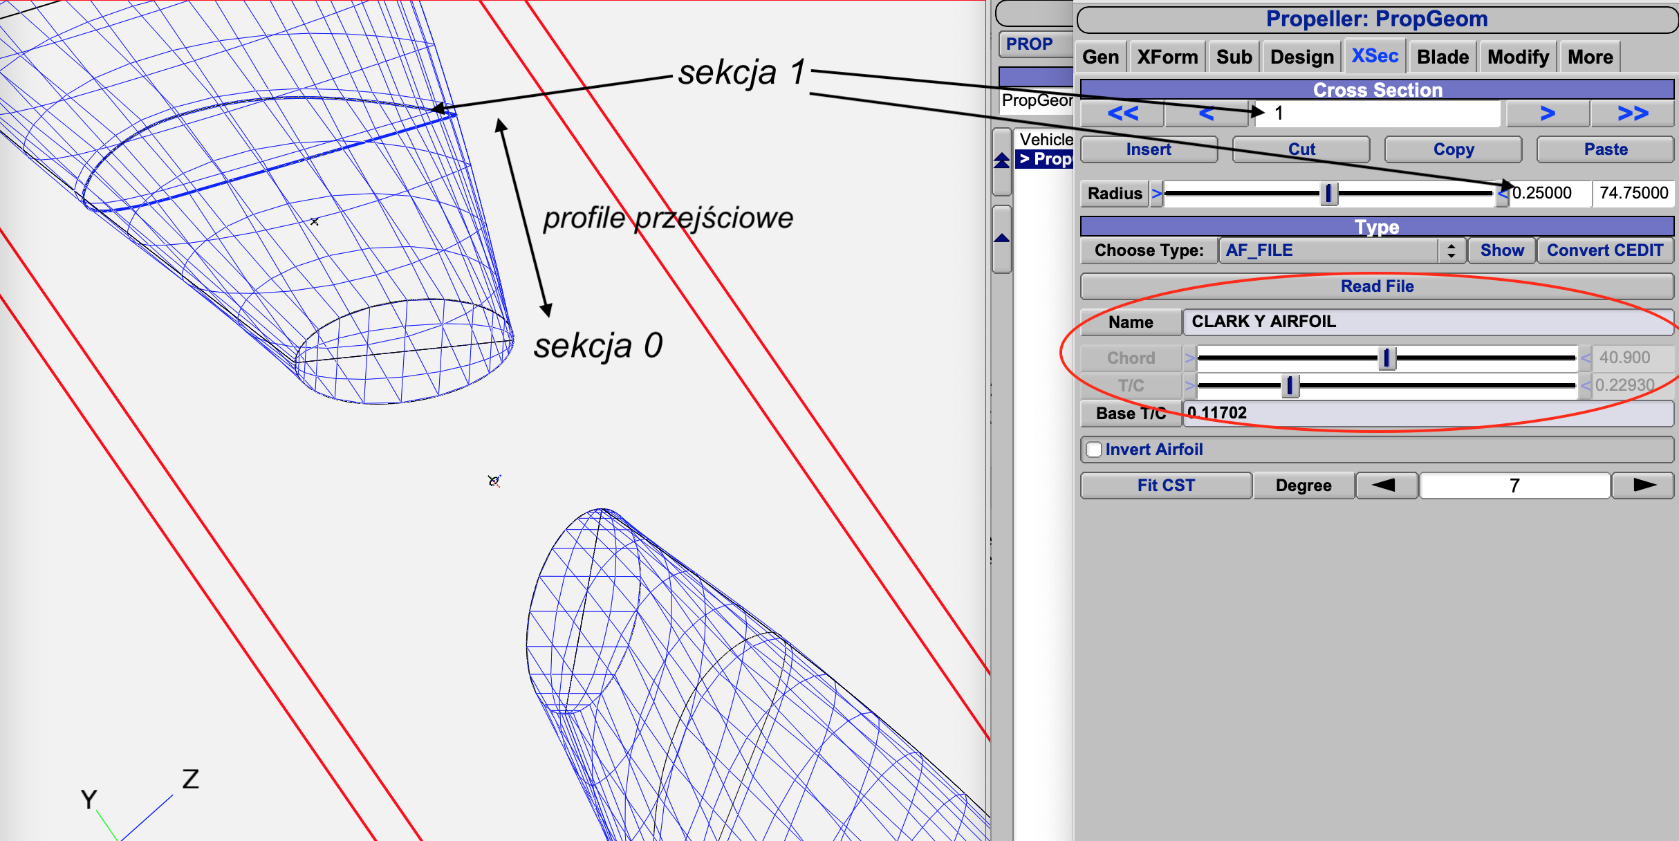Image resolution: width=1679 pixels, height=841 pixels.
Task: Click double up arrow beside Vehicle list
Action: point(1002,161)
